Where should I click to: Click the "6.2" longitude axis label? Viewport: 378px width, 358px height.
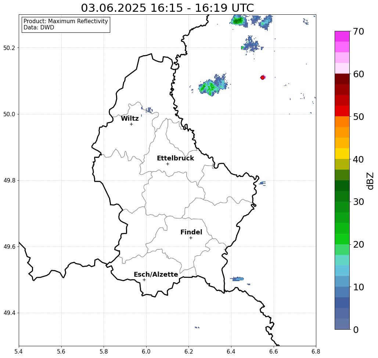188,351
